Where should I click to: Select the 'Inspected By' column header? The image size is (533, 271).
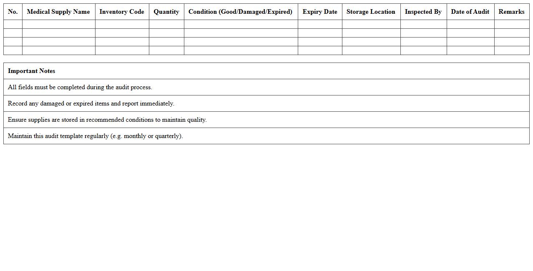[423, 12]
